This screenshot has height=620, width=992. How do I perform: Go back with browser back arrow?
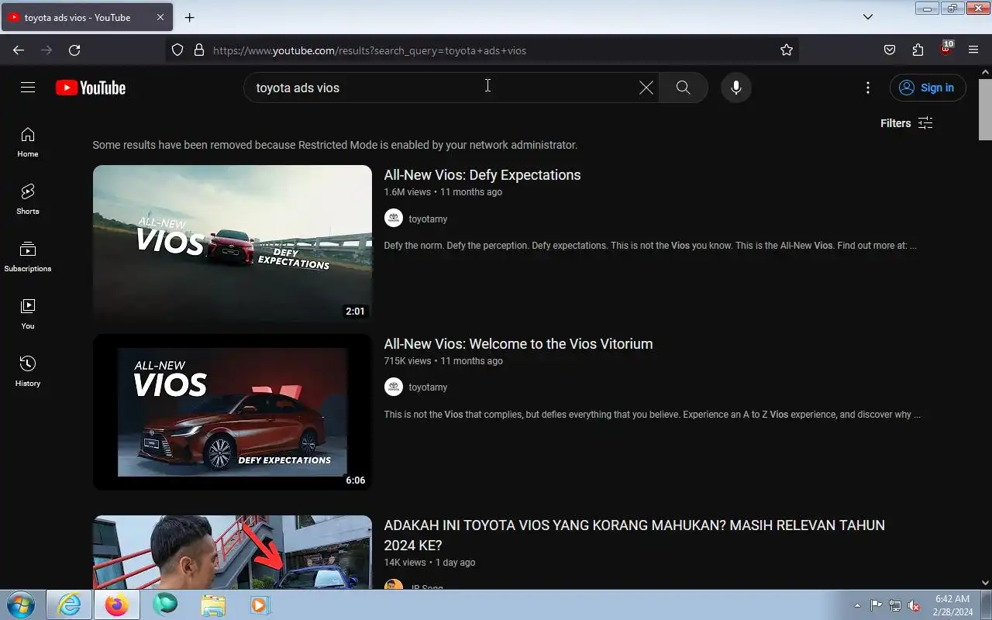click(19, 50)
